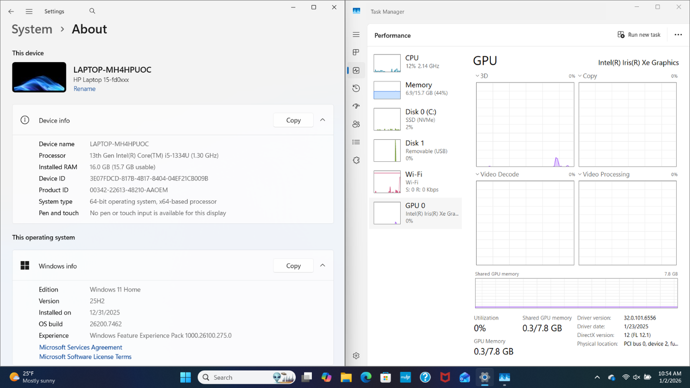The height and width of the screenshot is (388, 690).
Task: Open Task Manager settings gear
Action: [356, 356]
